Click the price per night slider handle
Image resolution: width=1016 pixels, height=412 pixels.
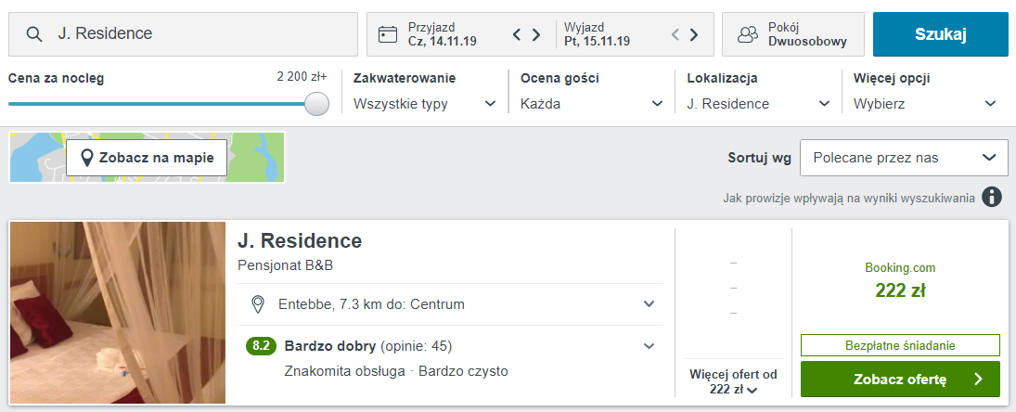click(317, 104)
